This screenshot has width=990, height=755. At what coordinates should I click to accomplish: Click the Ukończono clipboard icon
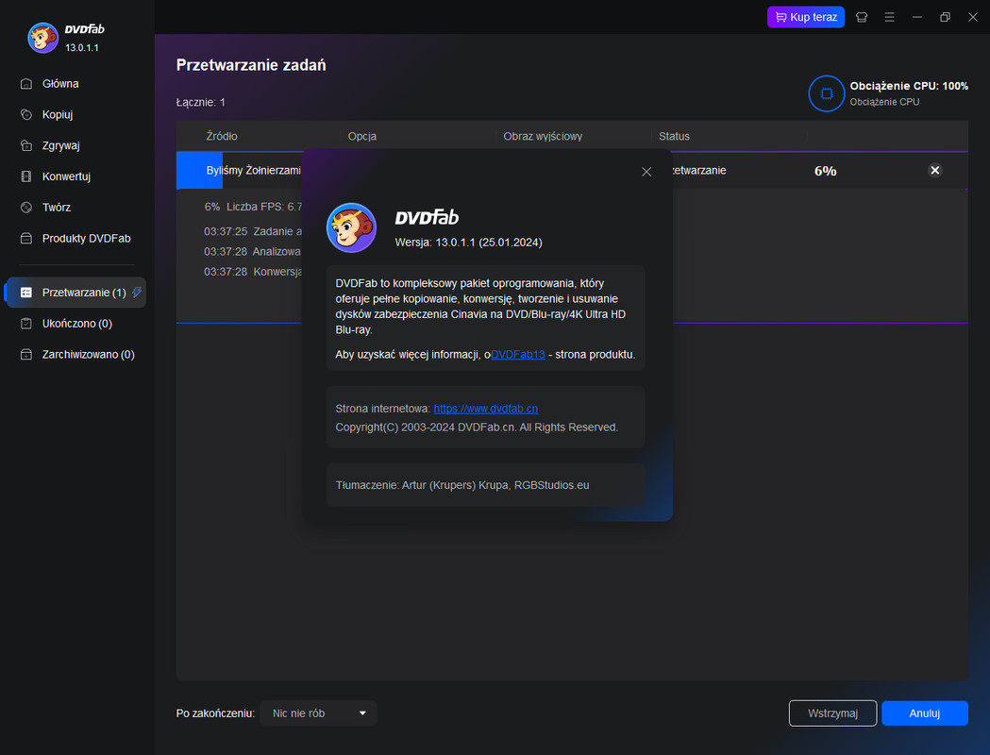(x=25, y=323)
